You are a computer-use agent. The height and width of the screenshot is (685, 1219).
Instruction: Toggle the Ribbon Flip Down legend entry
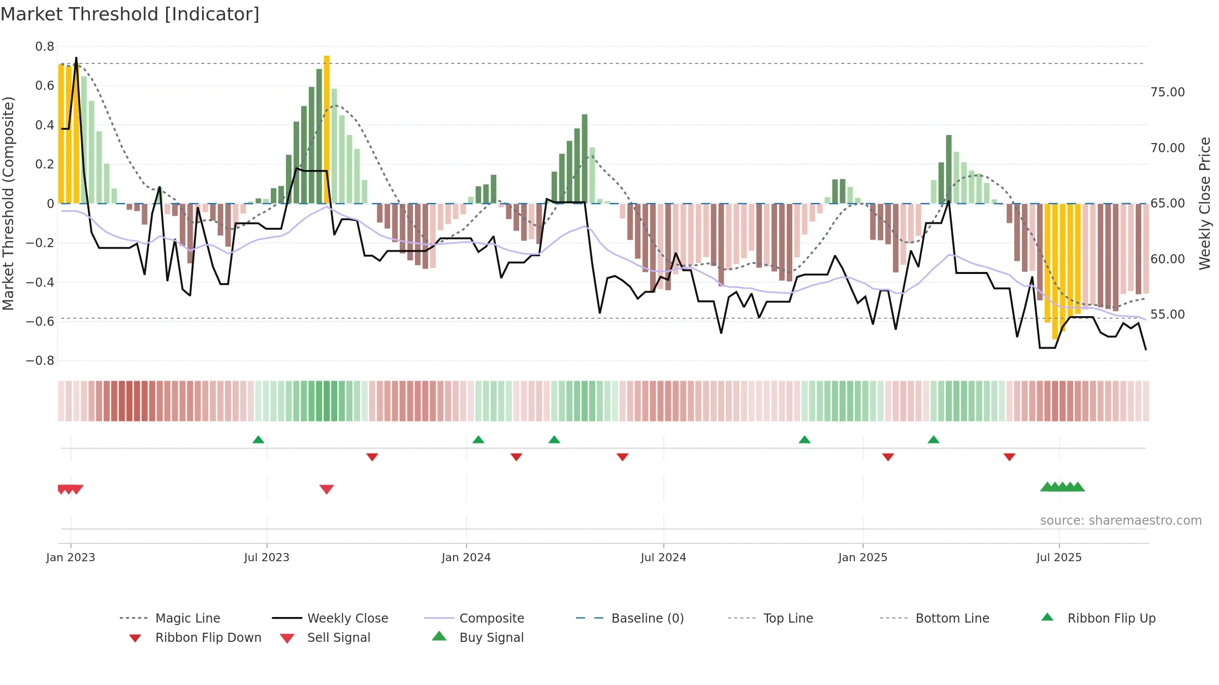(x=195, y=637)
